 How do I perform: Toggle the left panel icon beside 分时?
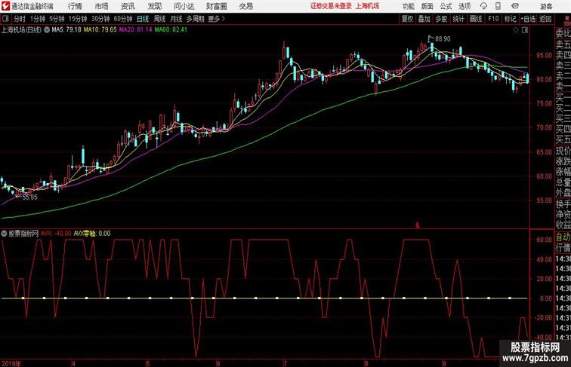[x=5, y=19]
